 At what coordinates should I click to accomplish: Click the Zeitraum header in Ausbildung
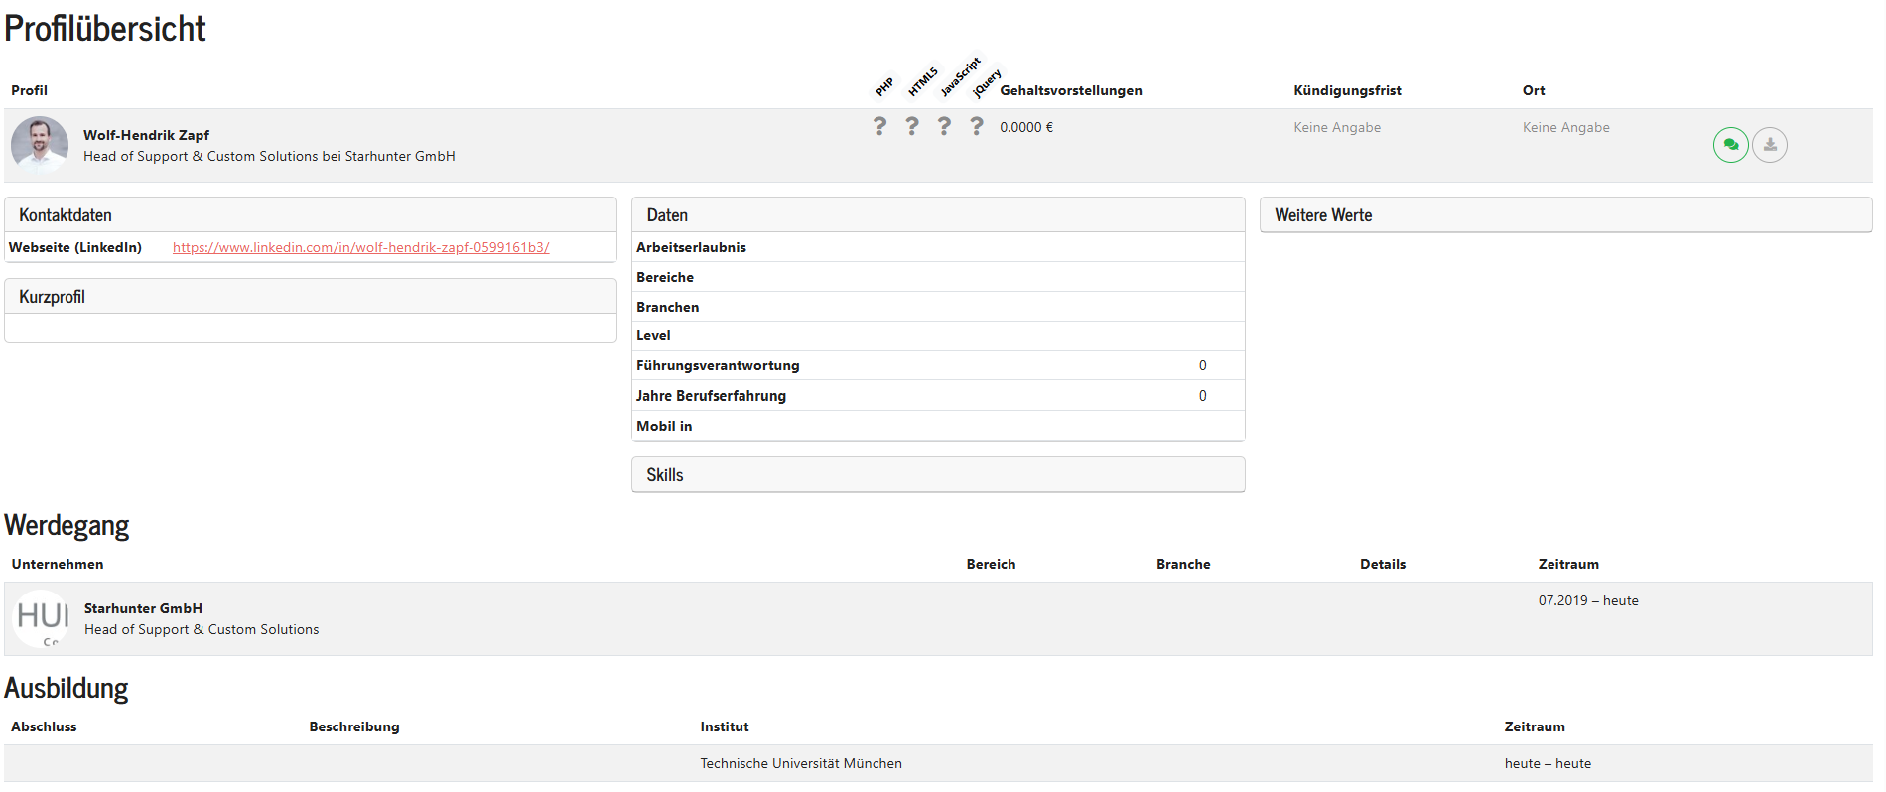tap(1535, 726)
